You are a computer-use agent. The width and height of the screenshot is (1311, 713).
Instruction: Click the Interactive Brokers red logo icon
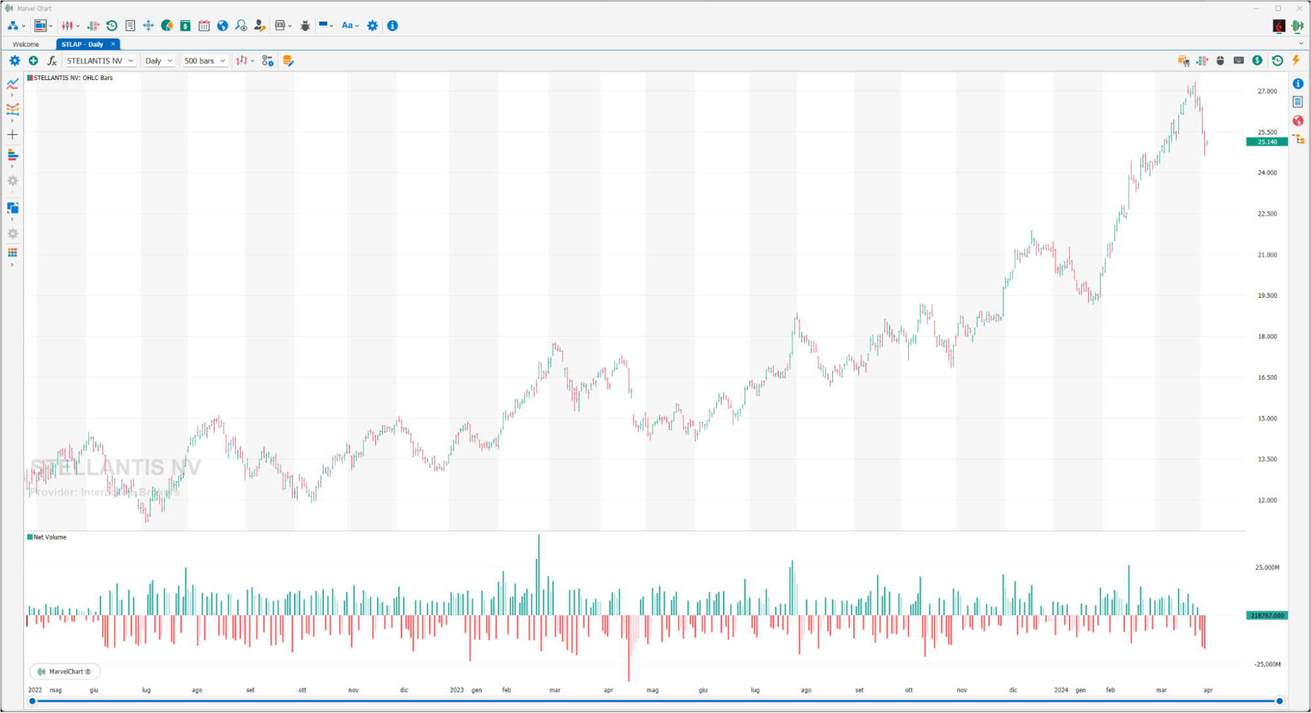click(x=1279, y=26)
